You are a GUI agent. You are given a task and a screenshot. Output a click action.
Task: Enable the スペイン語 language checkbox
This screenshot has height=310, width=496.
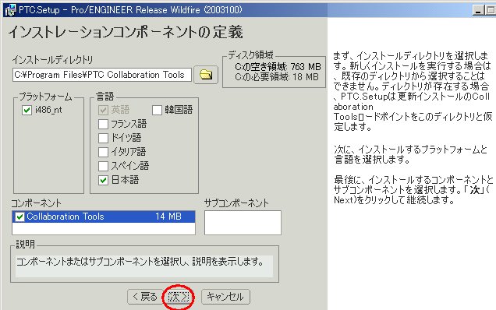tap(103, 166)
